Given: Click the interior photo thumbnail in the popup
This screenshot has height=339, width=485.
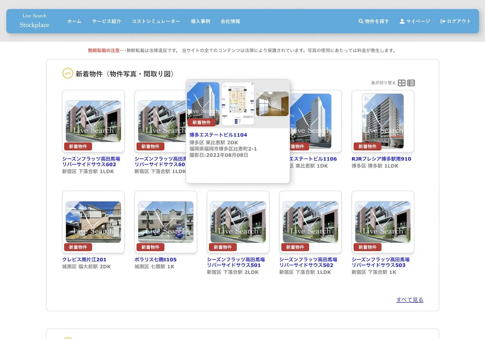Looking at the screenshot, I should click(272, 104).
